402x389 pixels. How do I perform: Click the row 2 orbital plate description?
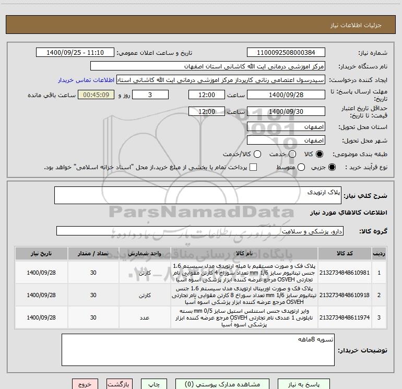point(244,295)
